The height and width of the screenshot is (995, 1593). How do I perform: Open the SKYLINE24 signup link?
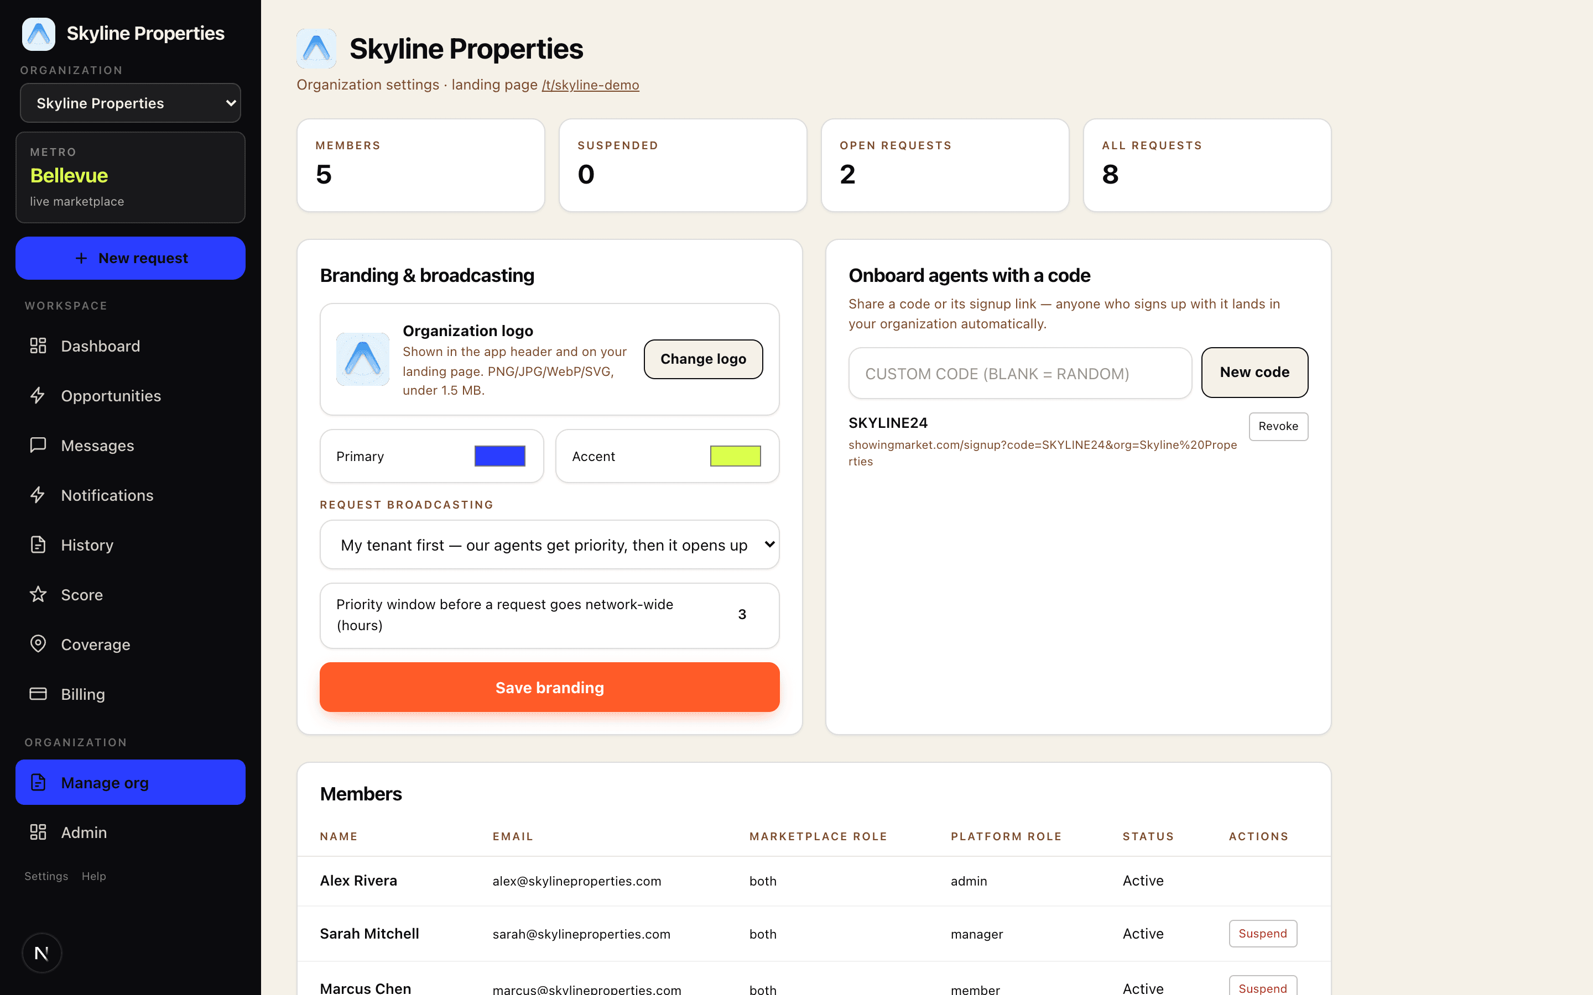(1043, 453)
